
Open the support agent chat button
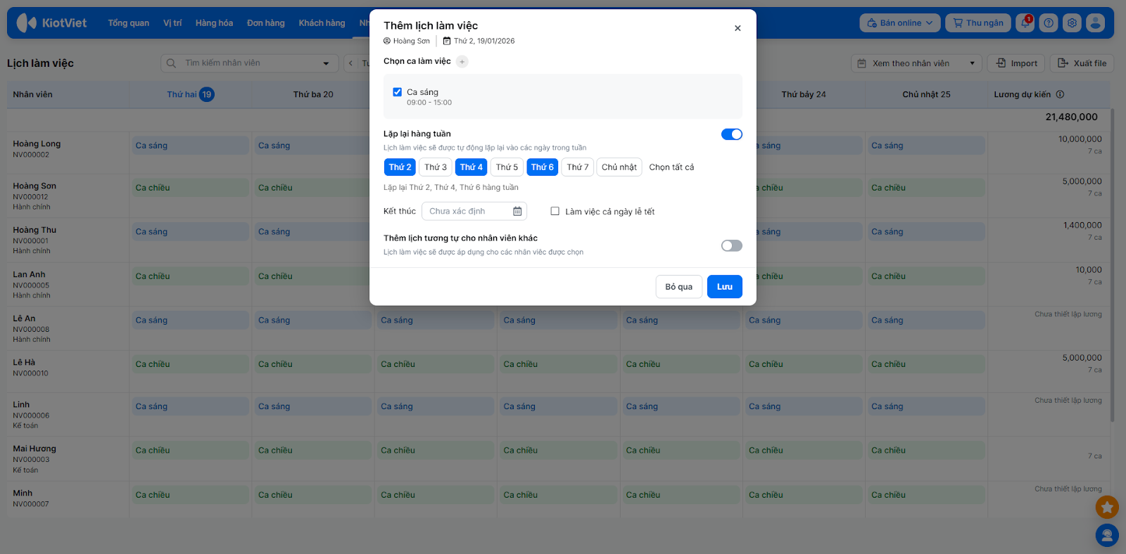(1107, 536)
